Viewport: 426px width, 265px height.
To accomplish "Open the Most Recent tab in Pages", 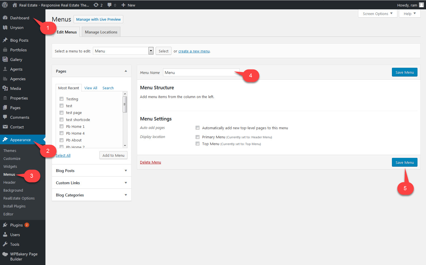I will tap(68, 88).
